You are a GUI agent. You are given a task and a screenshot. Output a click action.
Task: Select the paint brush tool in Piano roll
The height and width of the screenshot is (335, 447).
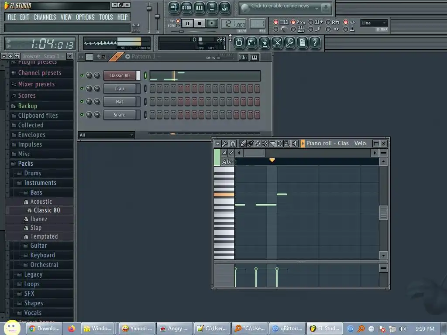(250, 143)
